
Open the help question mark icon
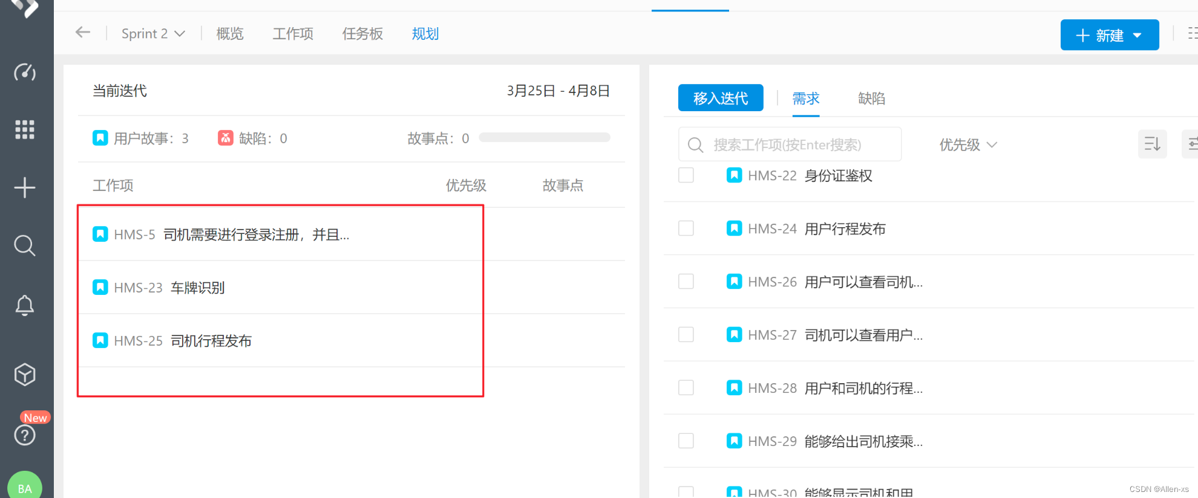tap(25, 435)
